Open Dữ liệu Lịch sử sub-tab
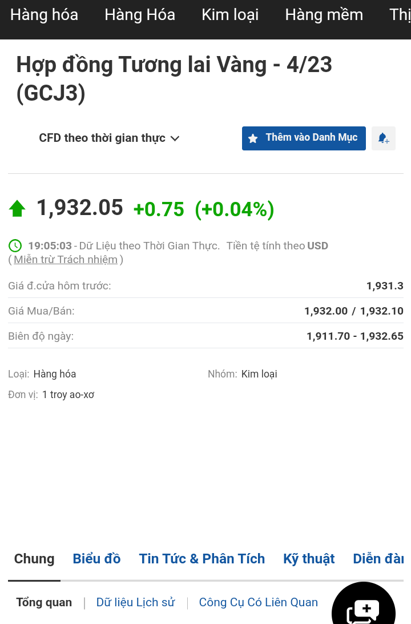 135,602
